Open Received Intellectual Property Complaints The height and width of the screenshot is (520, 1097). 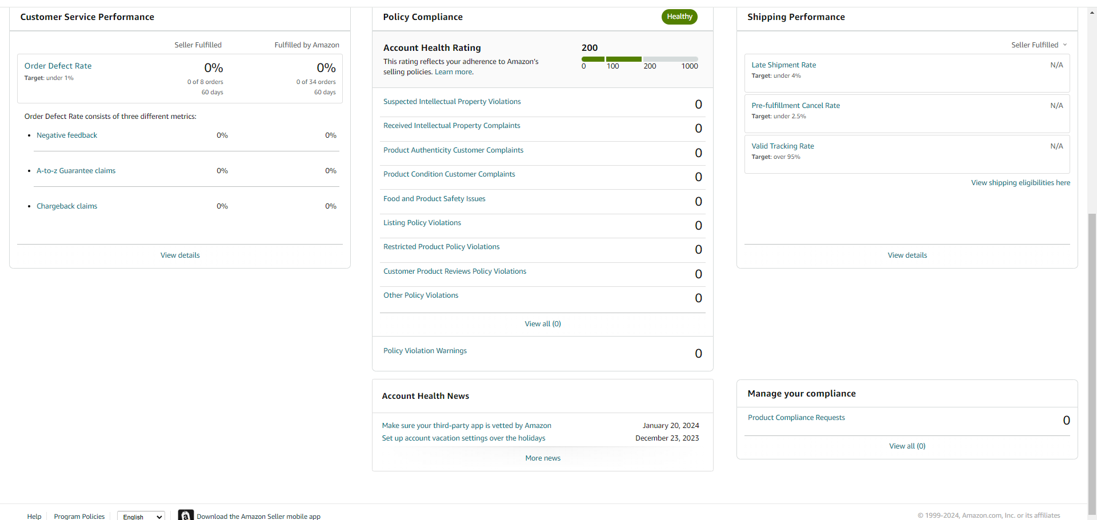pyautogui.click(x=452, y=126)
